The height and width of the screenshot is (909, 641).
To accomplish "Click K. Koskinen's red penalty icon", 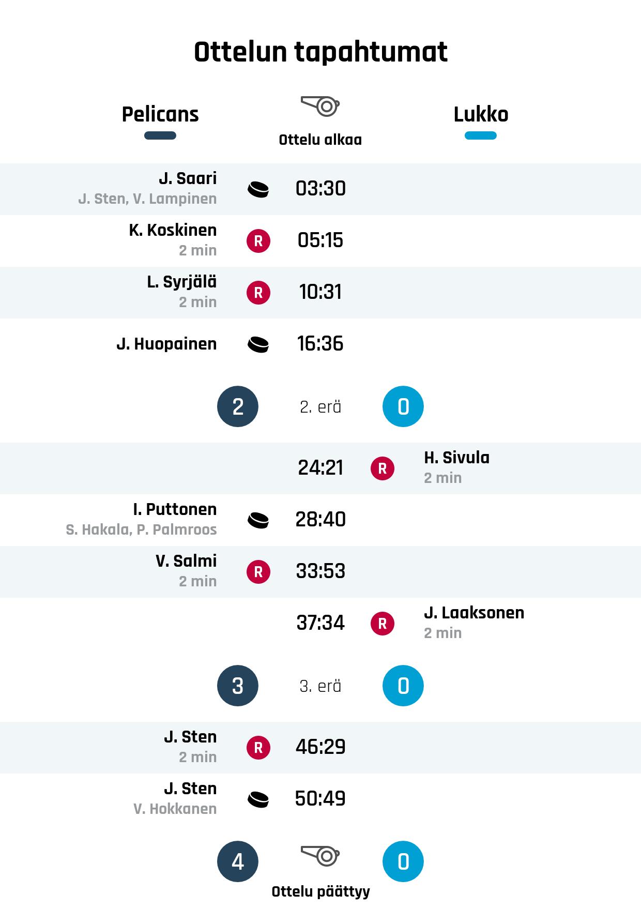I will [258, 241].
